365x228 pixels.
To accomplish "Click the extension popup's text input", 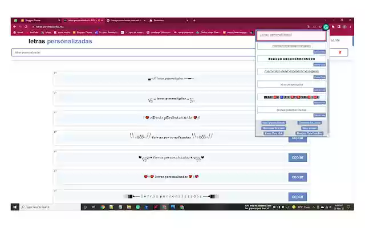I will tap(291, 35).
